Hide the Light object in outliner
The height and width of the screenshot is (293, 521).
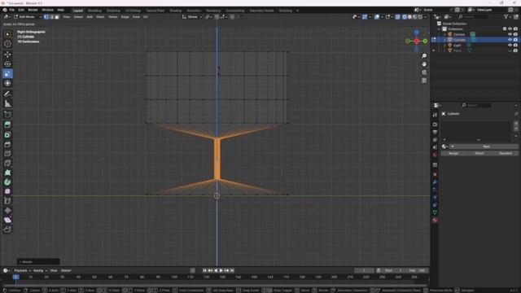click(510, 46)
